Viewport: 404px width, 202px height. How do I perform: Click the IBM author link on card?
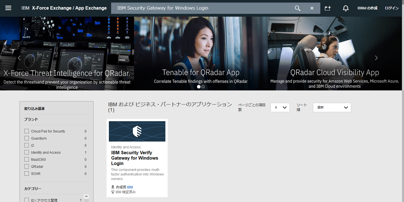click(x=130, y=187)
